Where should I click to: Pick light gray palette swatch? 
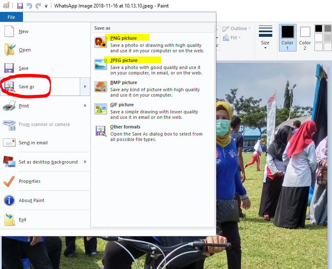coord(328,38)
